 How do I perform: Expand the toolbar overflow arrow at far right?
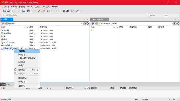pos(179,12)
